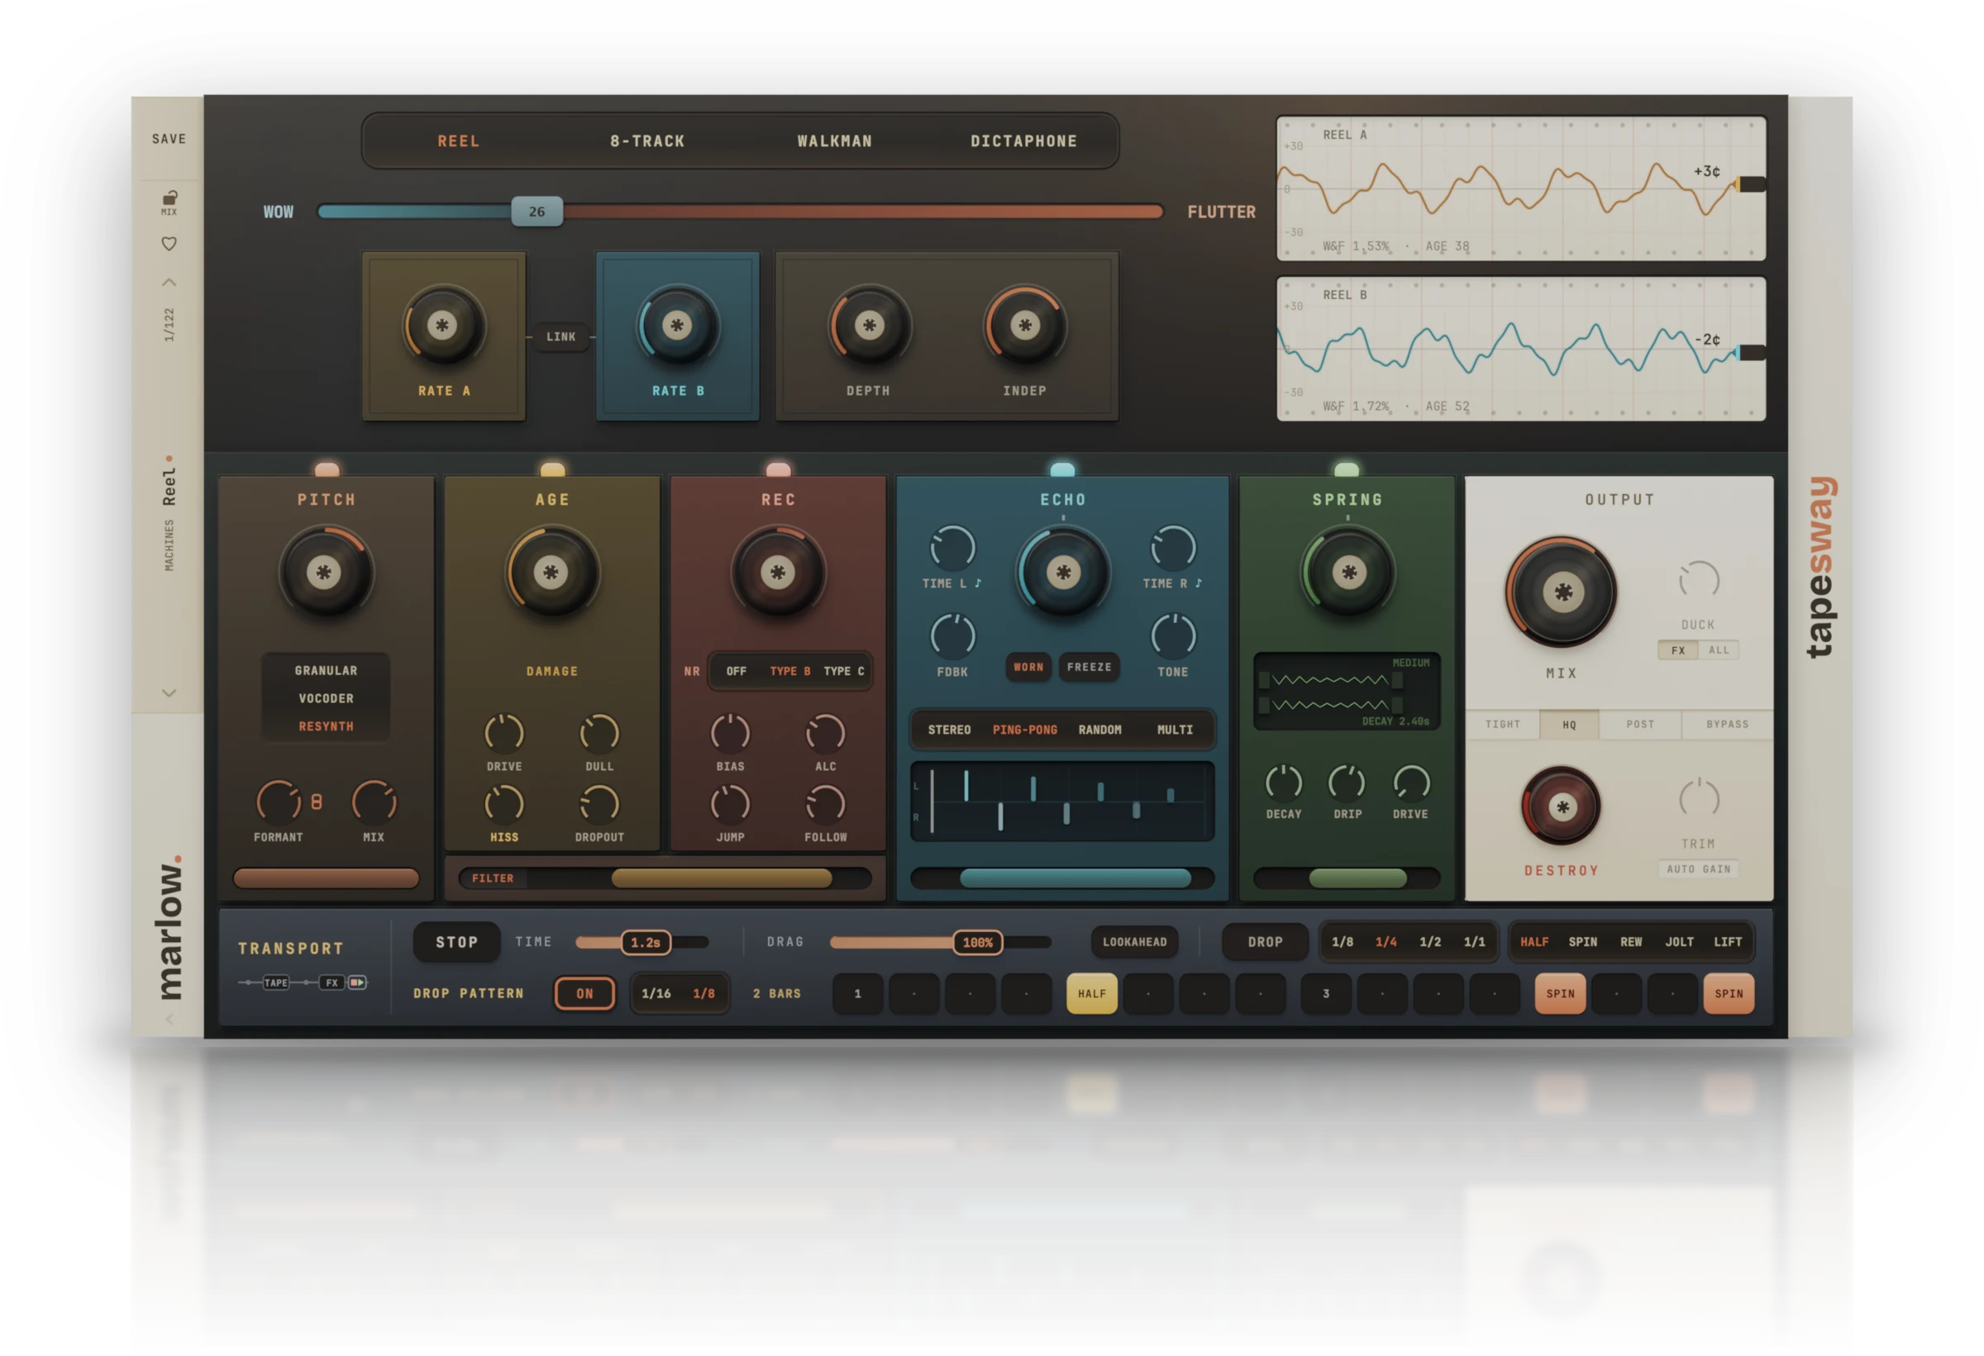The width and height of the screenshot is (1984, 1356).
Task: Click the ECHO center knob
Action: click(1063, 573)
